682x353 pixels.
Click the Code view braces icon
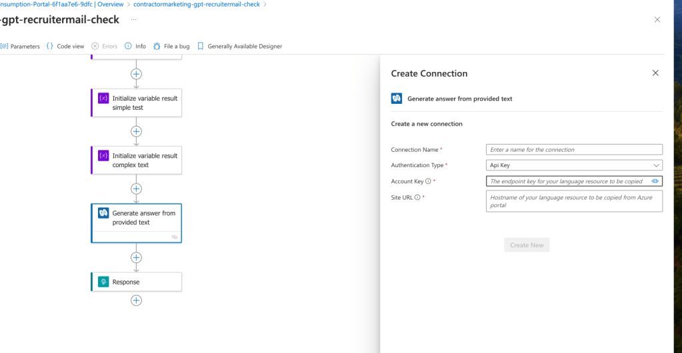tap(49, 46)
